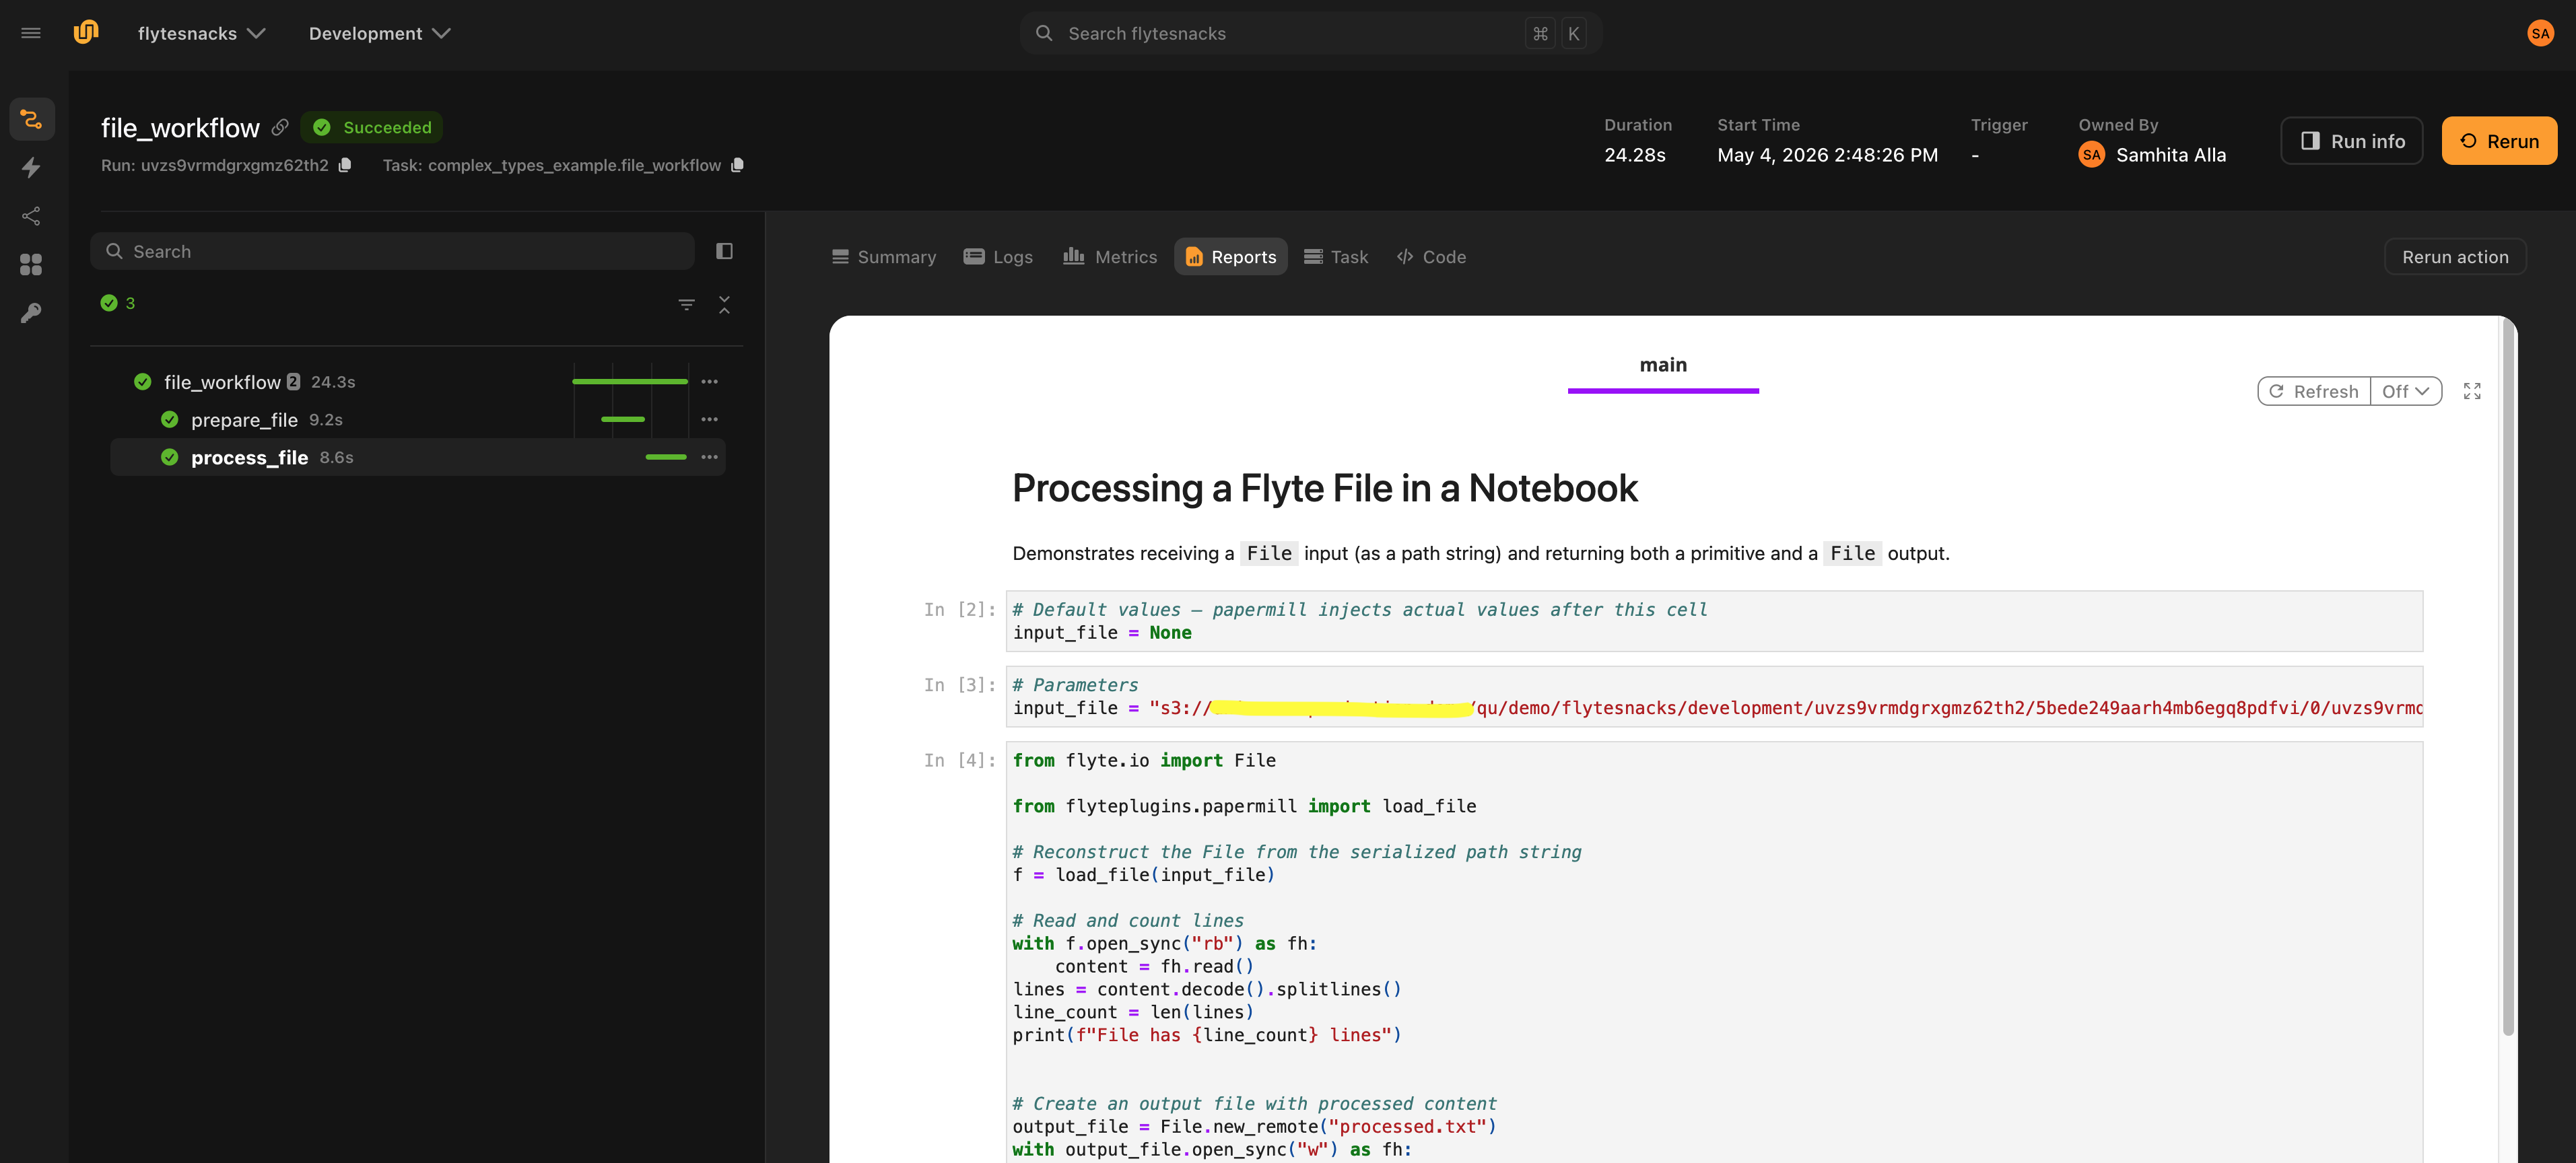Viewport: 2576px width, 1163px height.
Task: Switch to the Task tab
Action: point(1335,257)
